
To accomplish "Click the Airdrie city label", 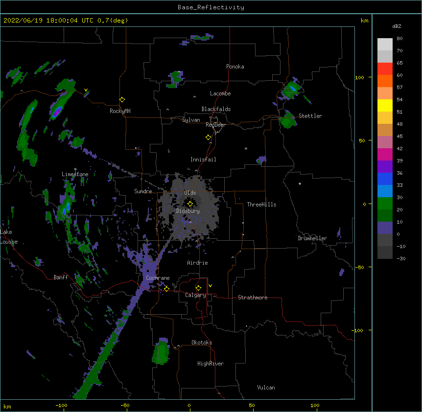I will point(198,263).
